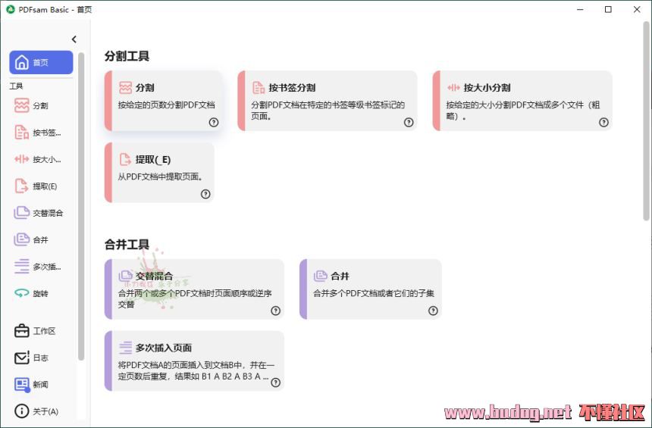Select the 交替混合 icon in sidebar

click(22, 213)
